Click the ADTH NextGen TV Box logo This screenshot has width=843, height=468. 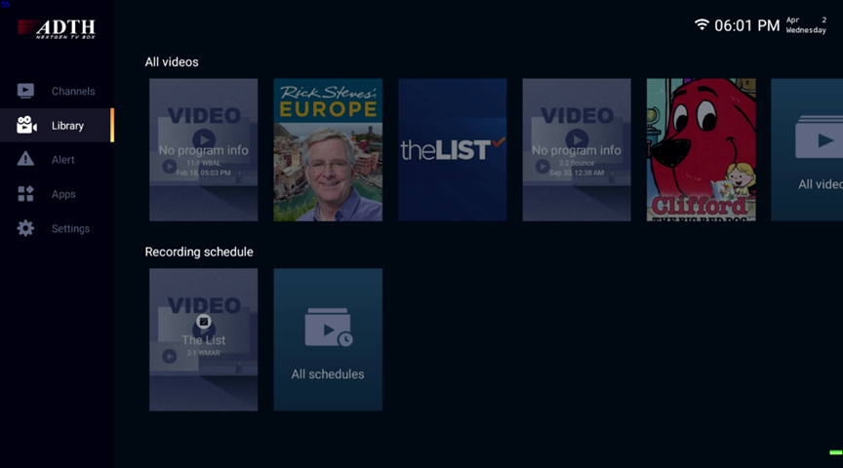[x=57, y=28]
